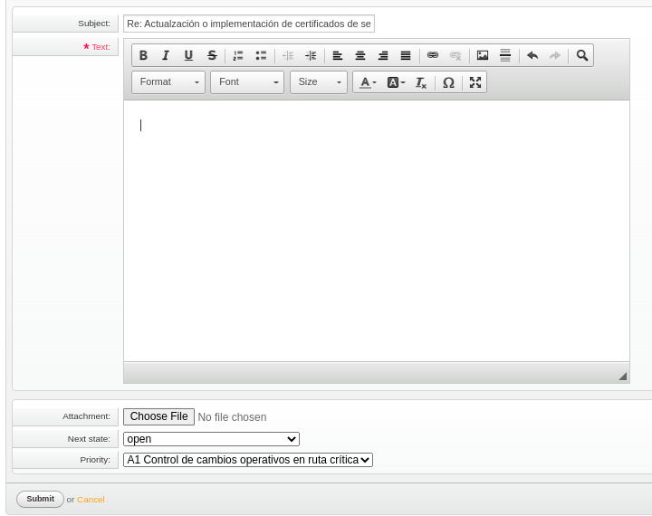Insert a hyperlink with link icon
Viewport: 652px width, 516px height.
[433, 55]
